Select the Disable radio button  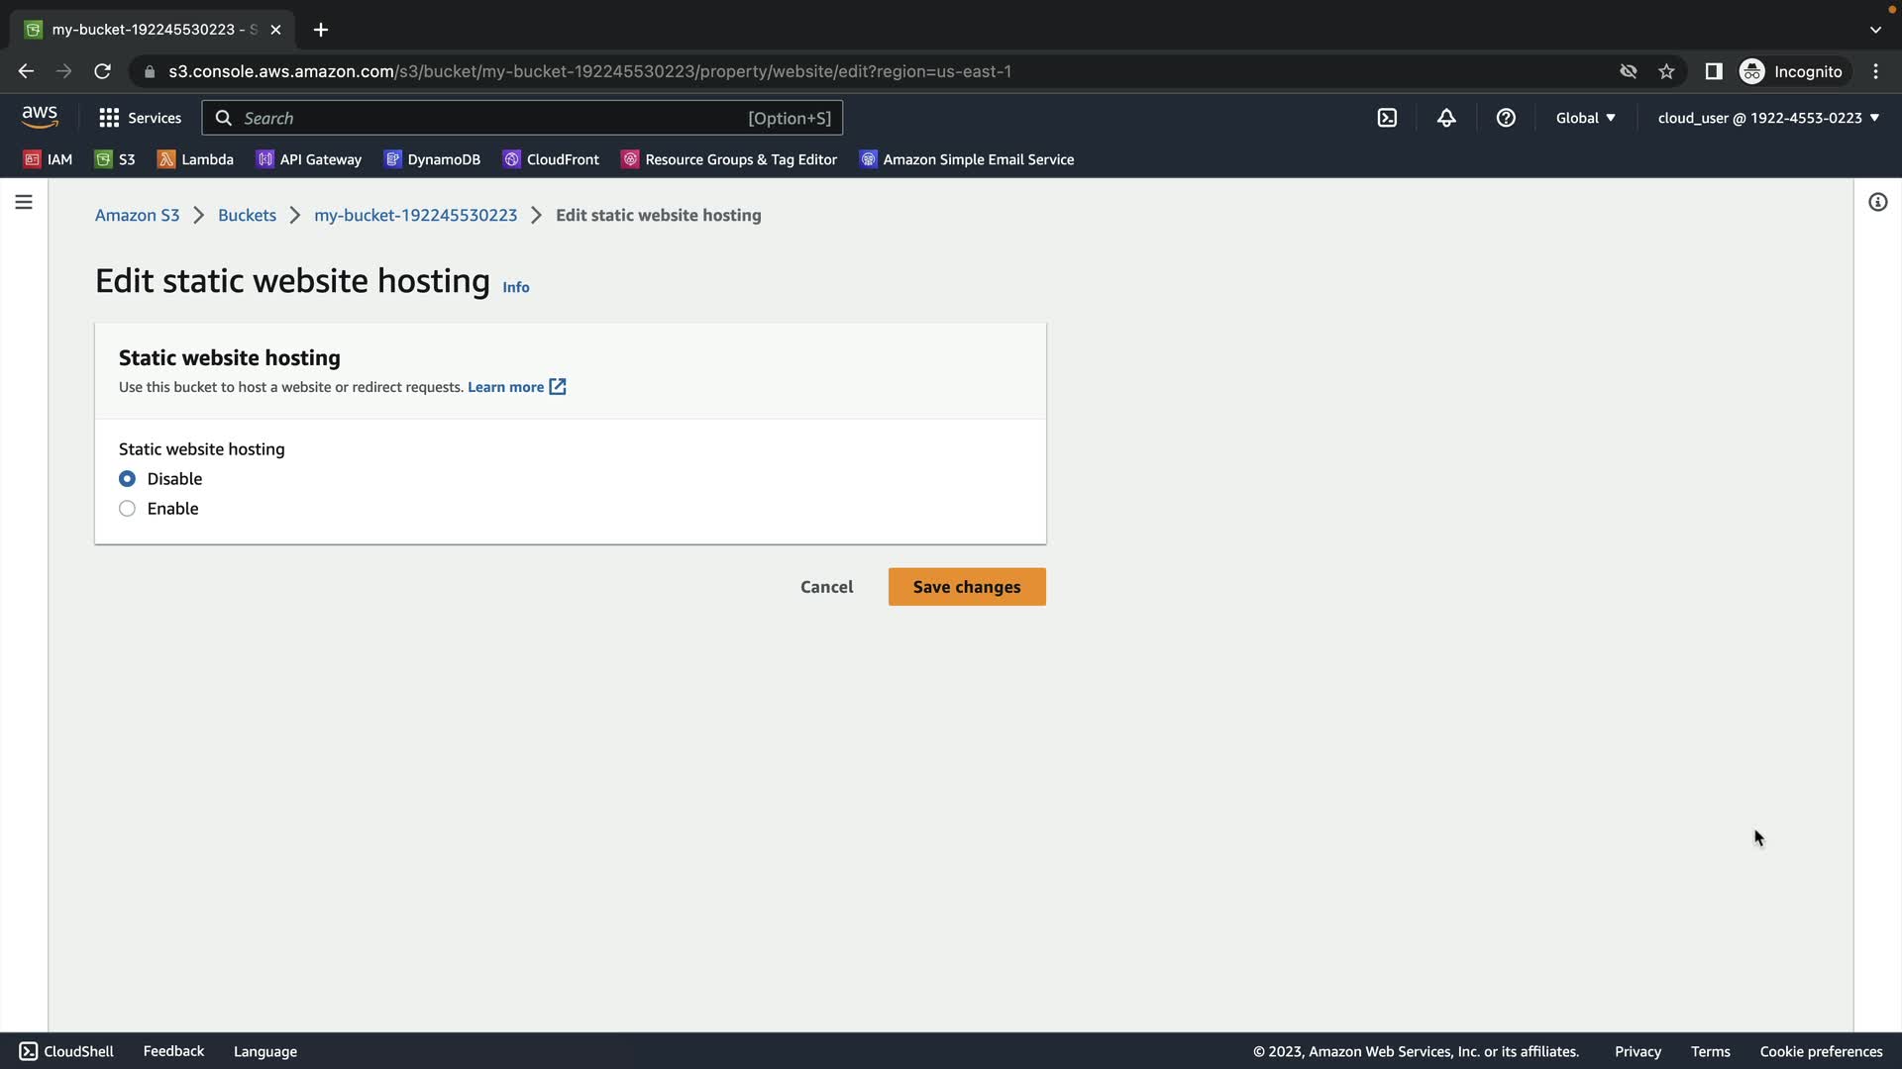(128, 479)
